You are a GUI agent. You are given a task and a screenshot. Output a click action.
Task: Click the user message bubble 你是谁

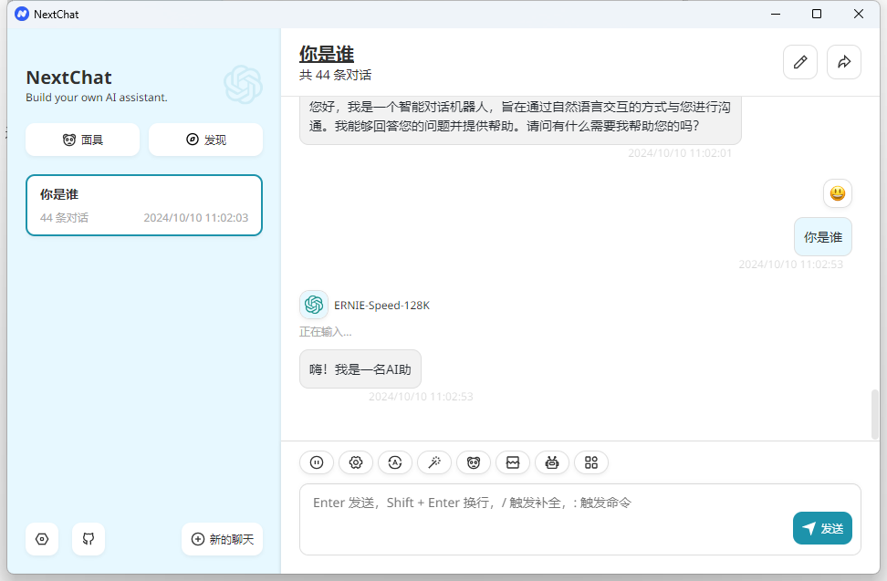823,237
